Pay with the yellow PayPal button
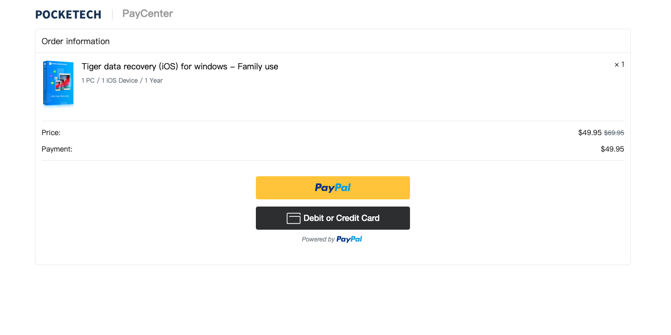The width and height of the screenshot is (671, 335). [x=332, y=188]
